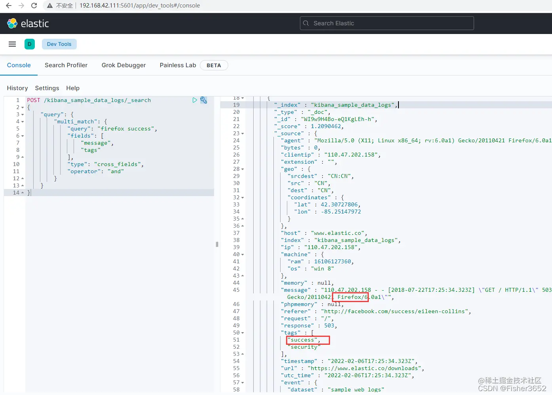Click the utc_time output line

pos(347,376)
